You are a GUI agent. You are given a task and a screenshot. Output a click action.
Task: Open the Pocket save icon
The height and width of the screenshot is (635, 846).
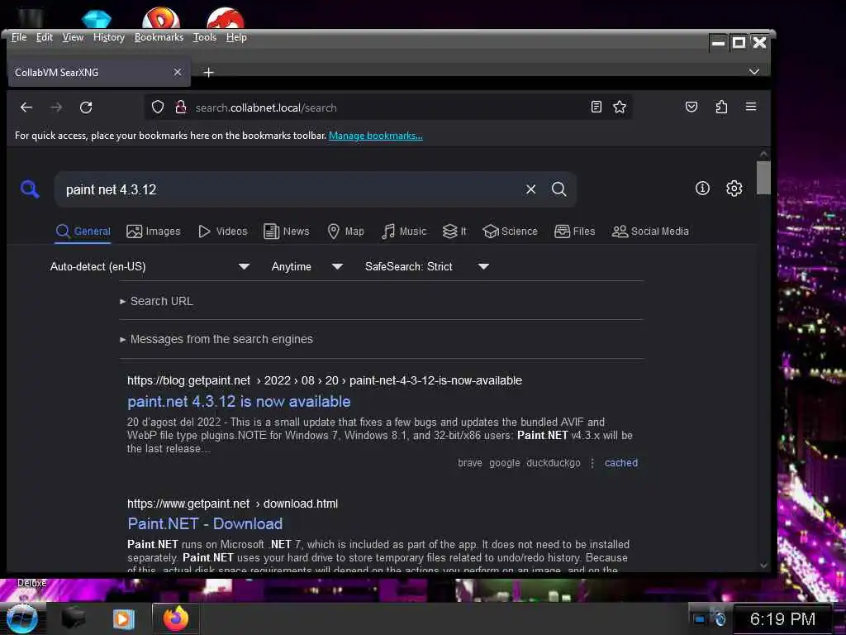[x=692, y=107]
